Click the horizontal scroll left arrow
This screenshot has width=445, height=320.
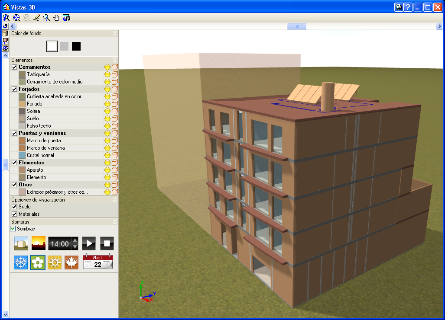[x=13, y=26]
